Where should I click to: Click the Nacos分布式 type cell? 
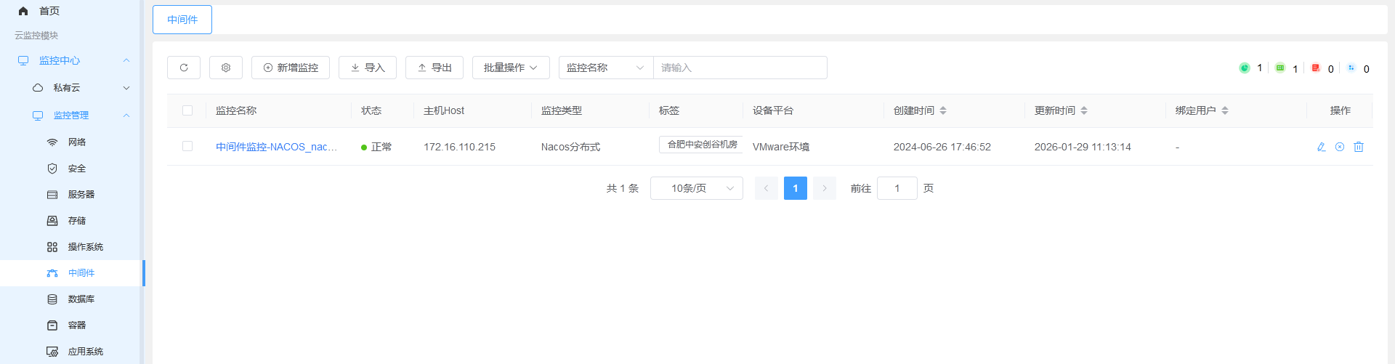click(570, 147)
